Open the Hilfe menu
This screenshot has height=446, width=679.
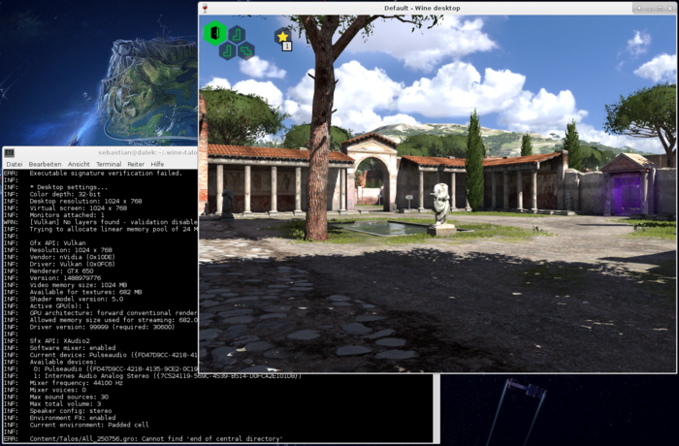[158, 164]
